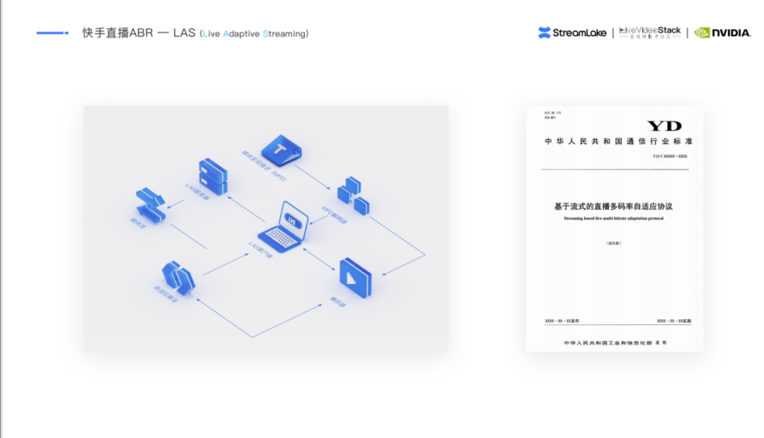
Task: Select the LAS server stack icon
Action: [x=212, y=177]
